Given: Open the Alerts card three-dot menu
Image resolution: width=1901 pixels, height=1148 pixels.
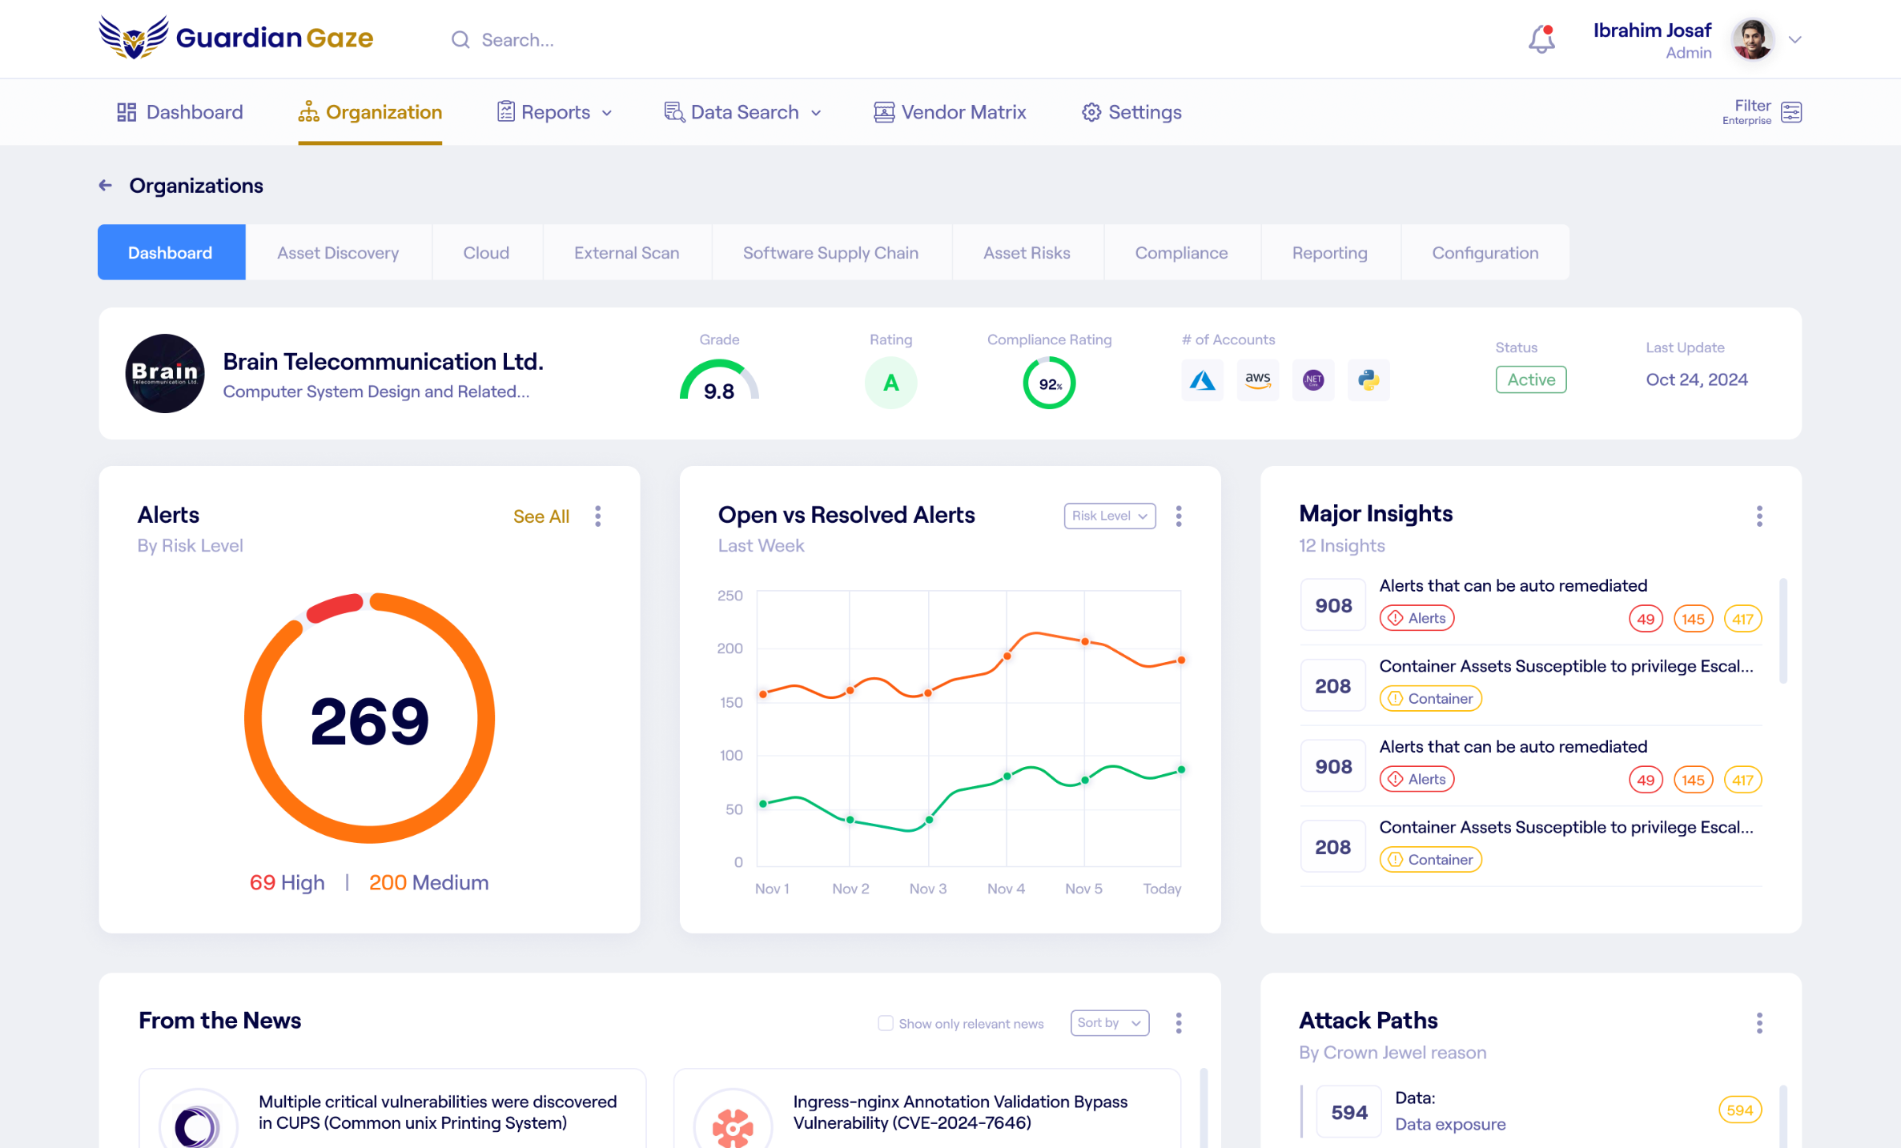Looking at the screenshot, I should [x=598, y=516].
